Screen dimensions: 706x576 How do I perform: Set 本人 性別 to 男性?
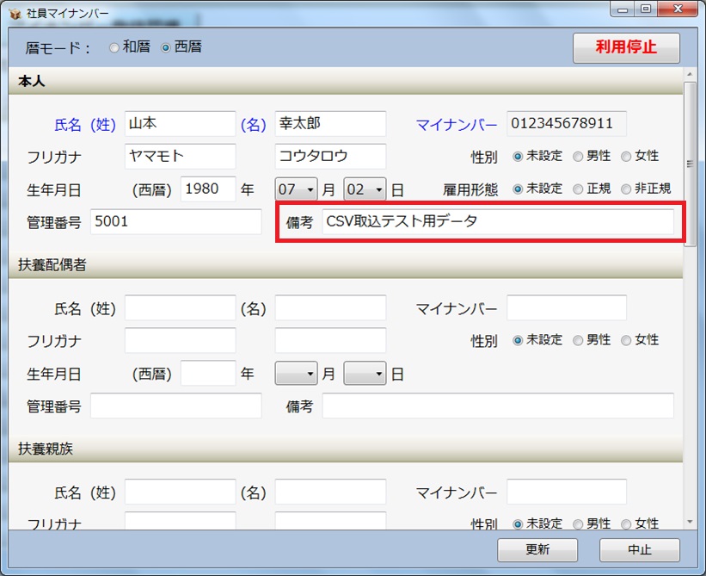point(578,157)
